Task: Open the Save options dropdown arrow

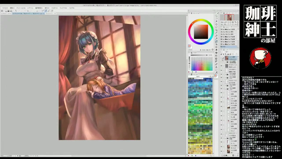Action: coord(13,11)
